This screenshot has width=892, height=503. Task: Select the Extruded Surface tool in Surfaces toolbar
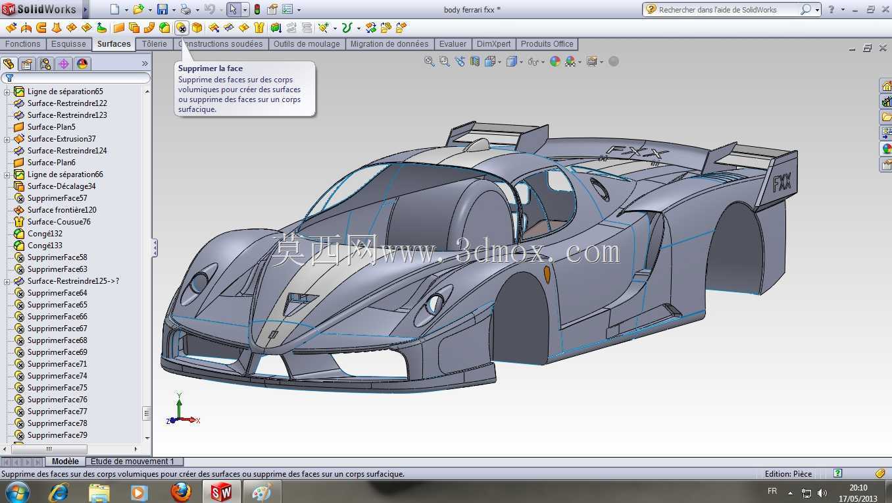point(11,28)
